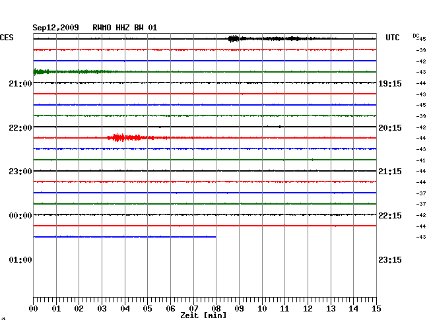
Task: Click the date label Sep12,2009
Action: pyautogui.click(x=55, y=28)
